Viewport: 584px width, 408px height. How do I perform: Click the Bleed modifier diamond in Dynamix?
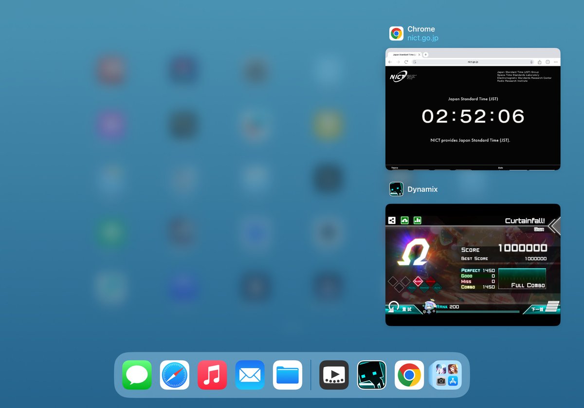point(418,281)
